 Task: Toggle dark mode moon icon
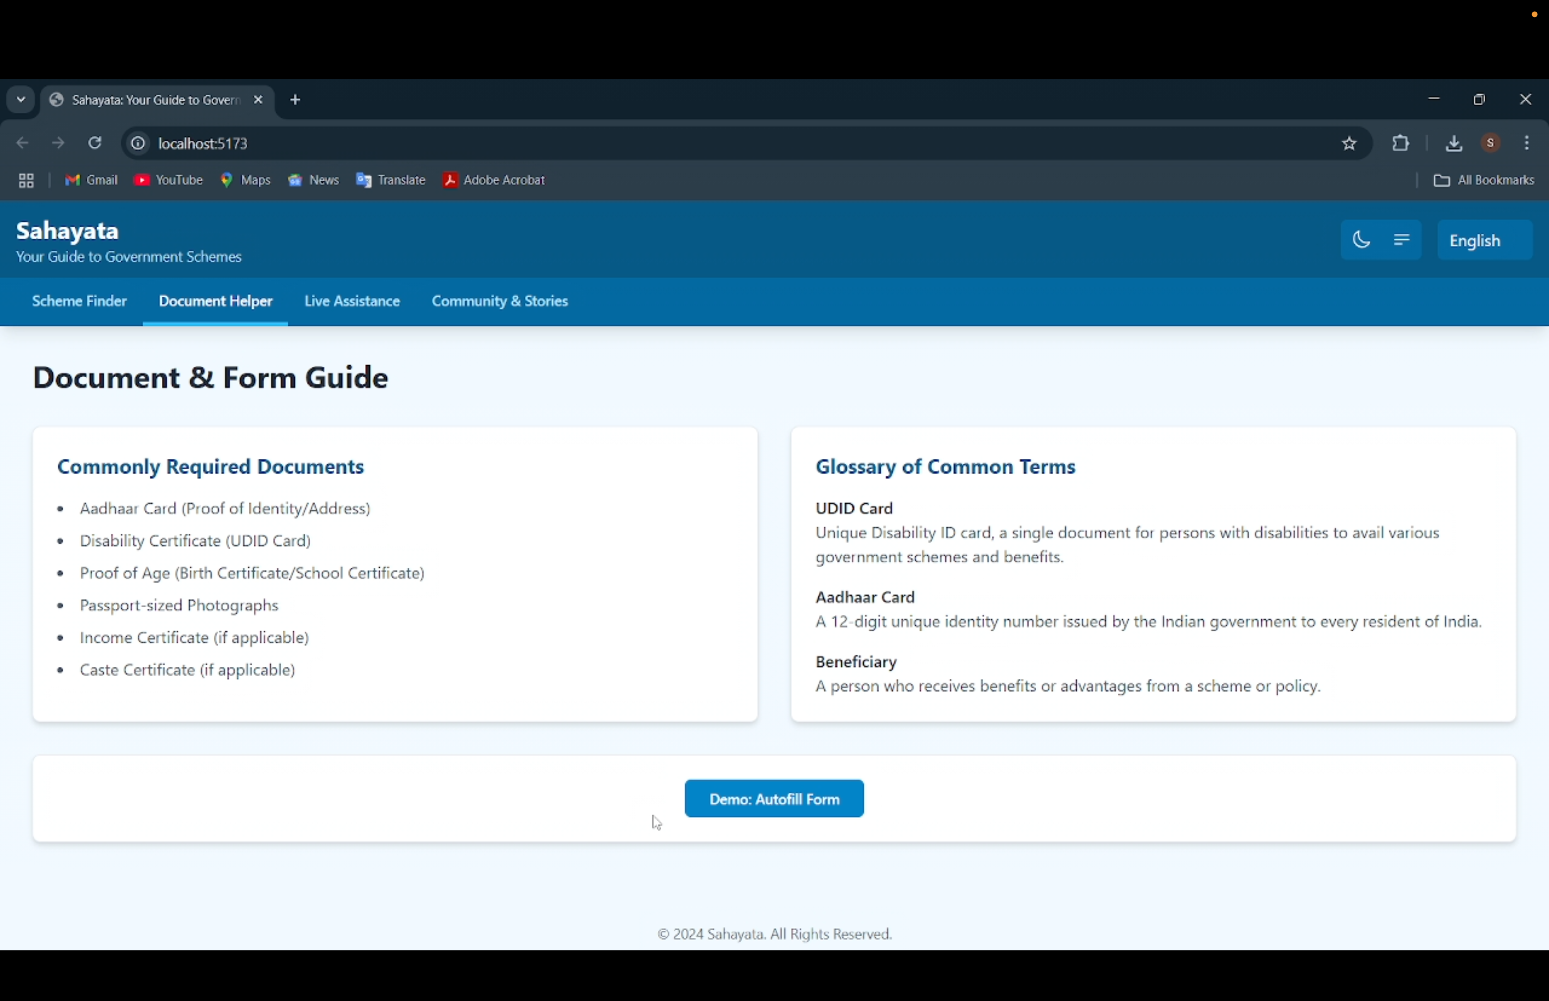1360,240
